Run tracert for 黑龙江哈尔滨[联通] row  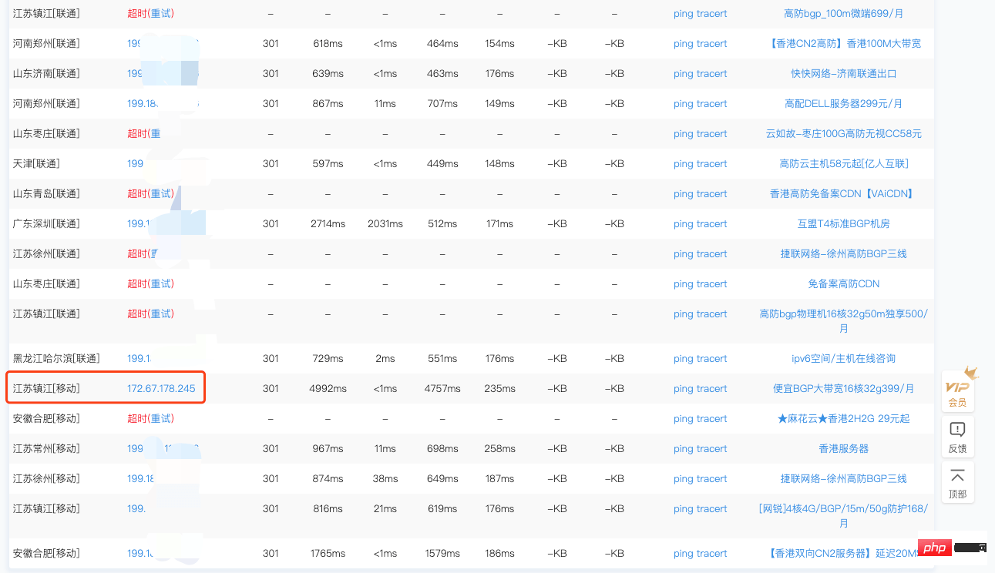[x=711, y=359]
